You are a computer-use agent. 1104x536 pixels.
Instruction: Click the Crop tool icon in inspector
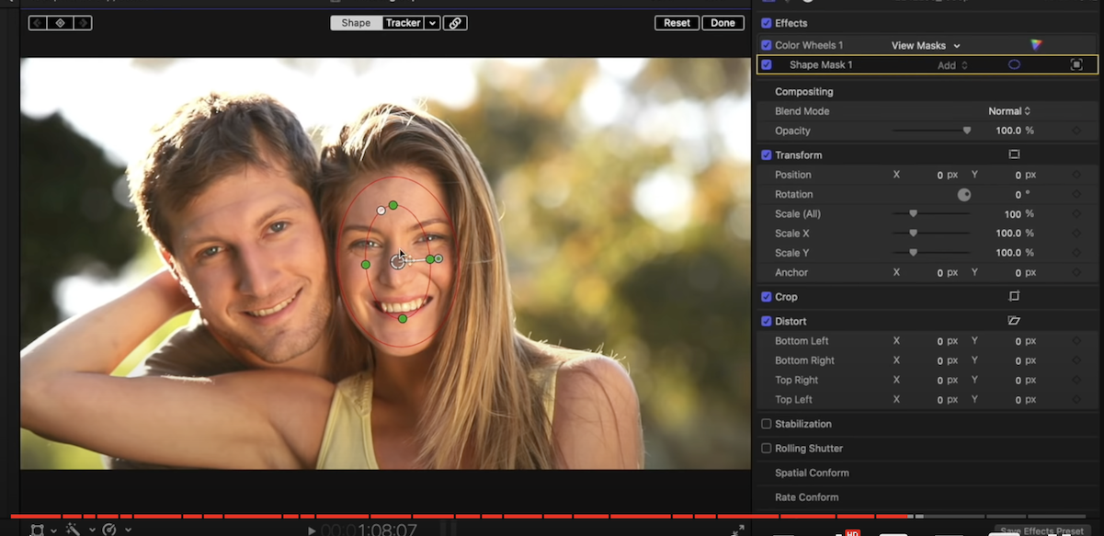(x=1014, y=297)
